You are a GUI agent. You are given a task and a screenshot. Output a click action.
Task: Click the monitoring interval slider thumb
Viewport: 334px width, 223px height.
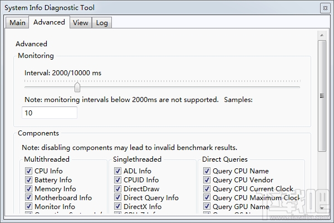click(x=77, y=87)
